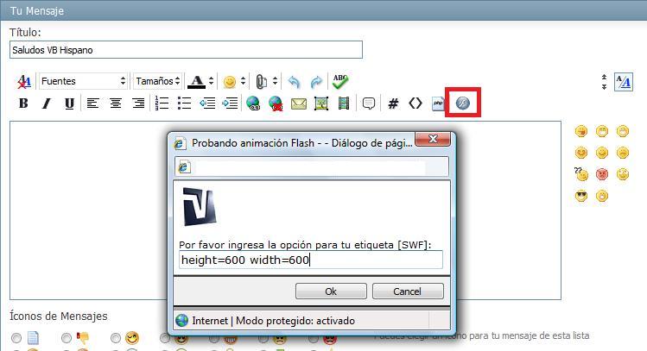Click the spell check ABC icon

point(339,81)
